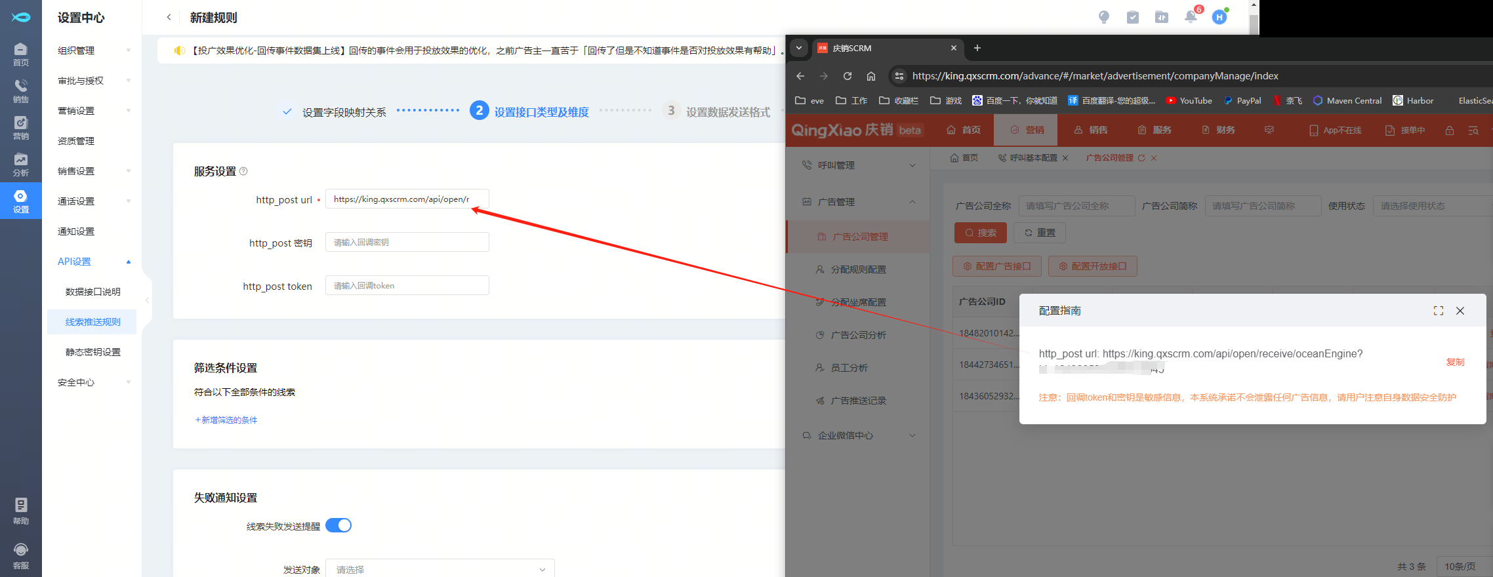Open the analysis chart icon in sidebar
This screenshot has width=1493, height=577.
click(x=21, y=164)
